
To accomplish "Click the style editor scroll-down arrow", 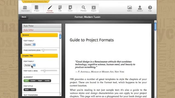I will (60, 94).
